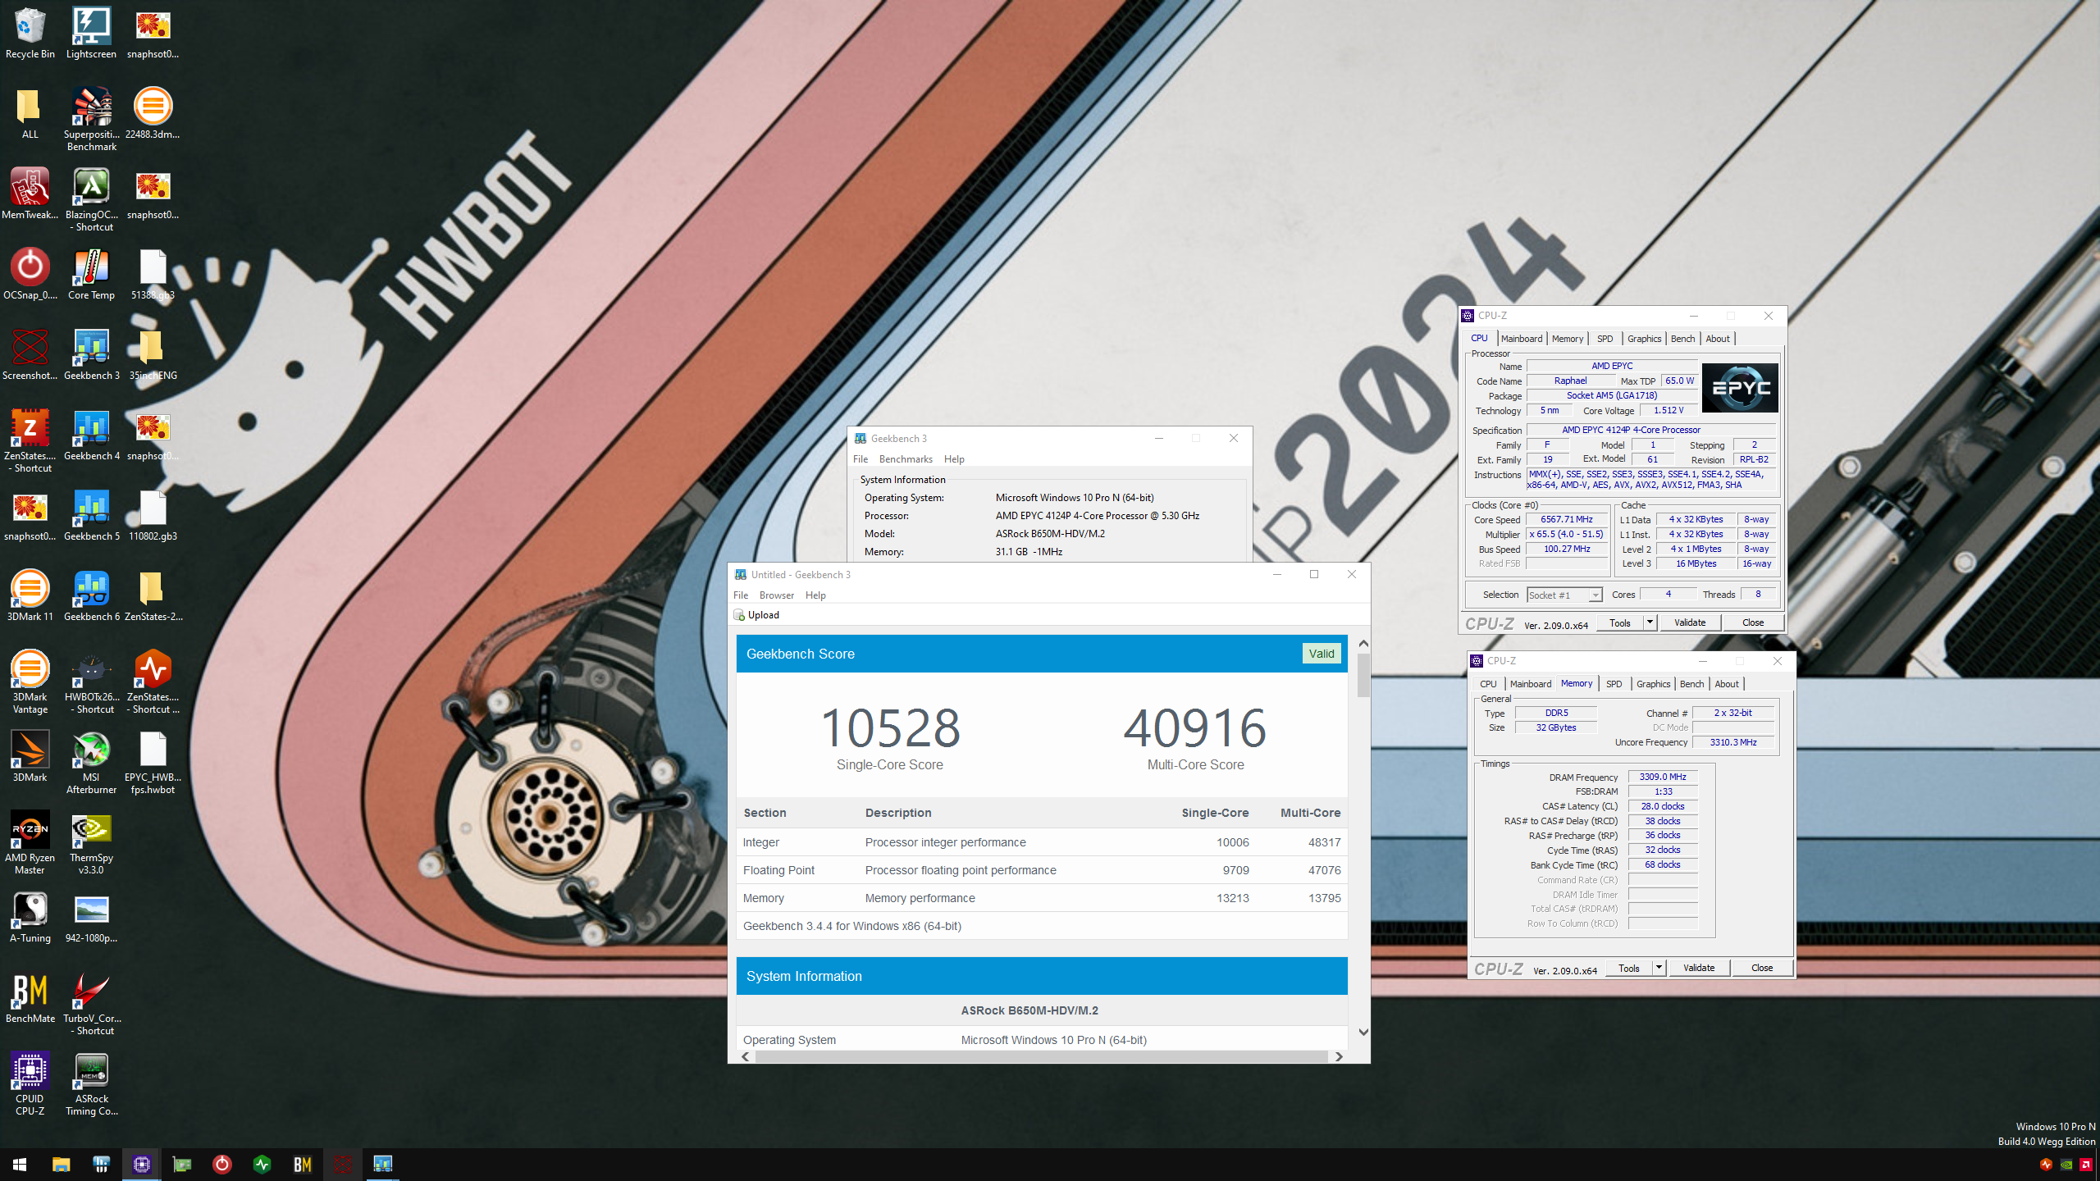
Task: Click the horizontal scrollbar in Geekbench results
Action: point(1041,1056)
